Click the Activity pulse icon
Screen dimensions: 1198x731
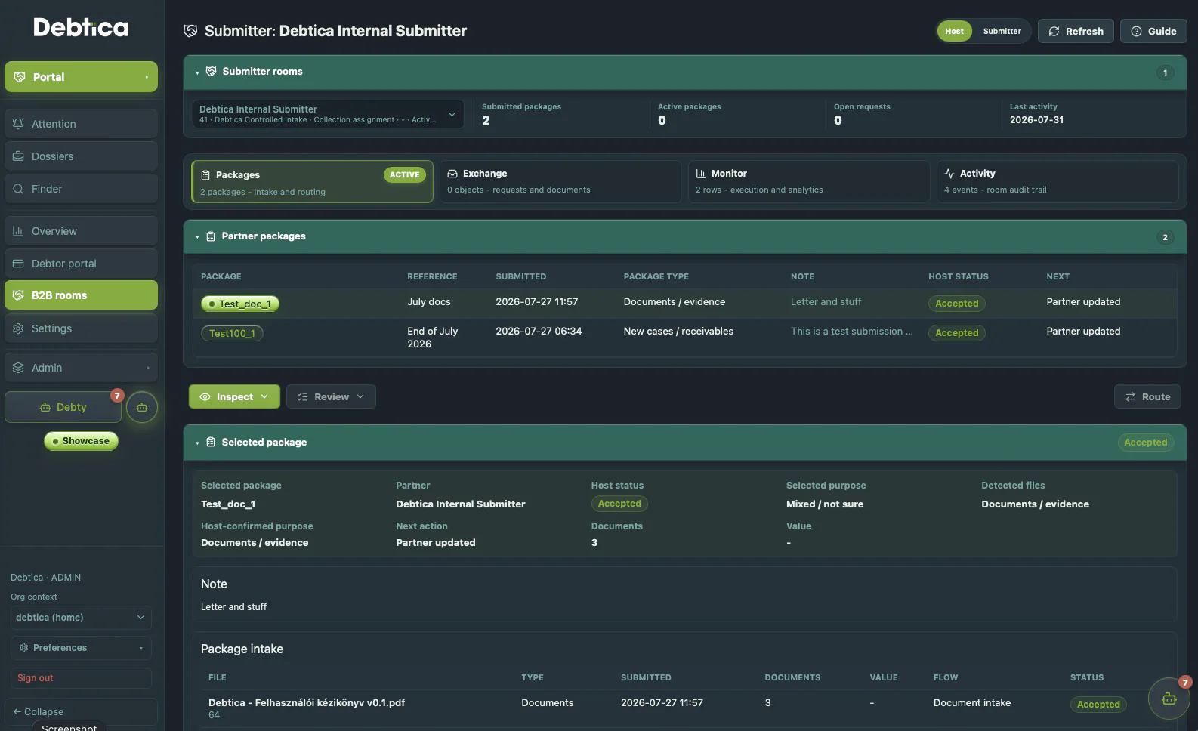[949, 174]
